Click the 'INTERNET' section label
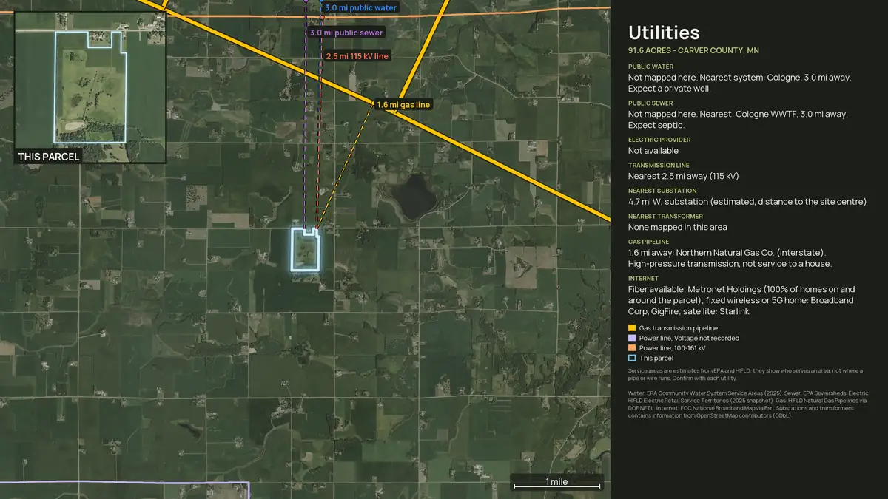 pos(643,279)
